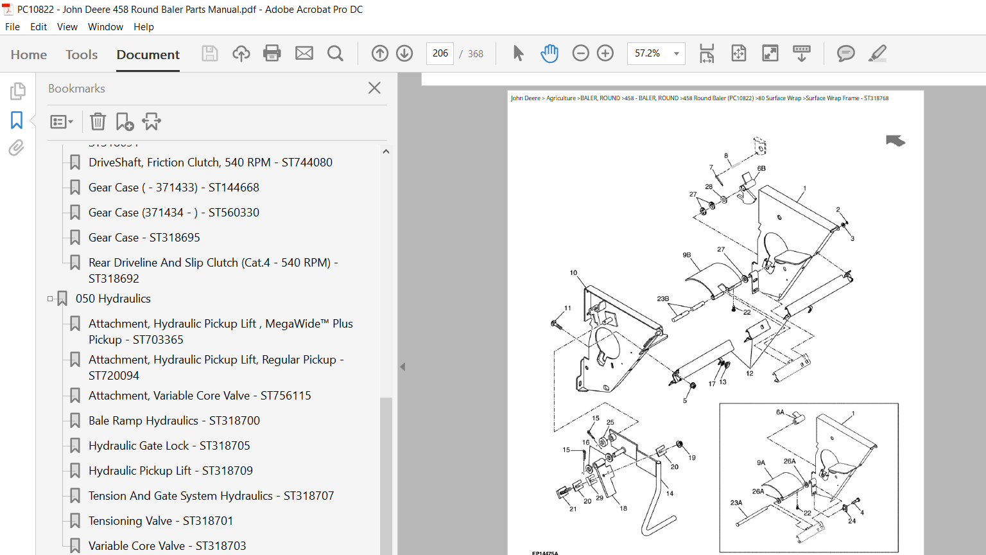Click the Save file icon

pos(210,53)
